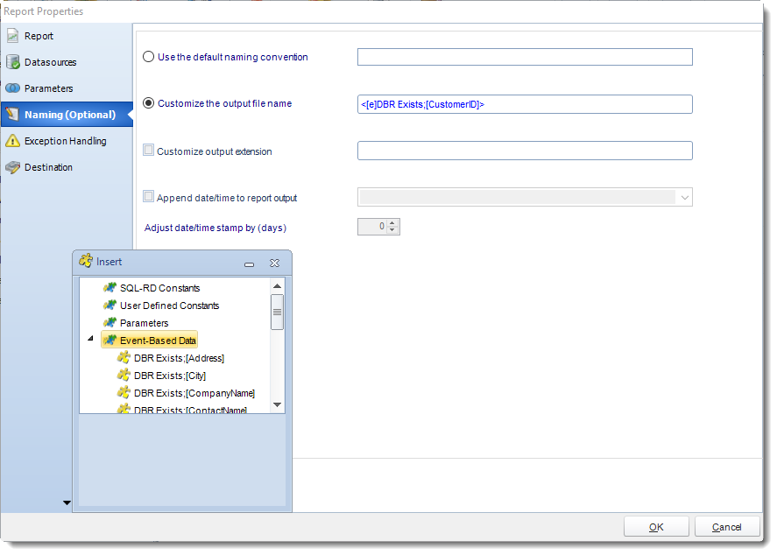Minimize the Insert window

coord(250,263)
